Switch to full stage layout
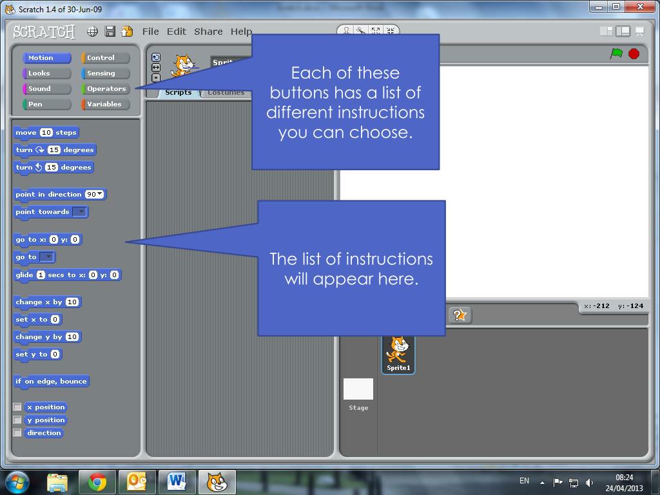Viewport: 660px width, 495px height. coord(623,32)
